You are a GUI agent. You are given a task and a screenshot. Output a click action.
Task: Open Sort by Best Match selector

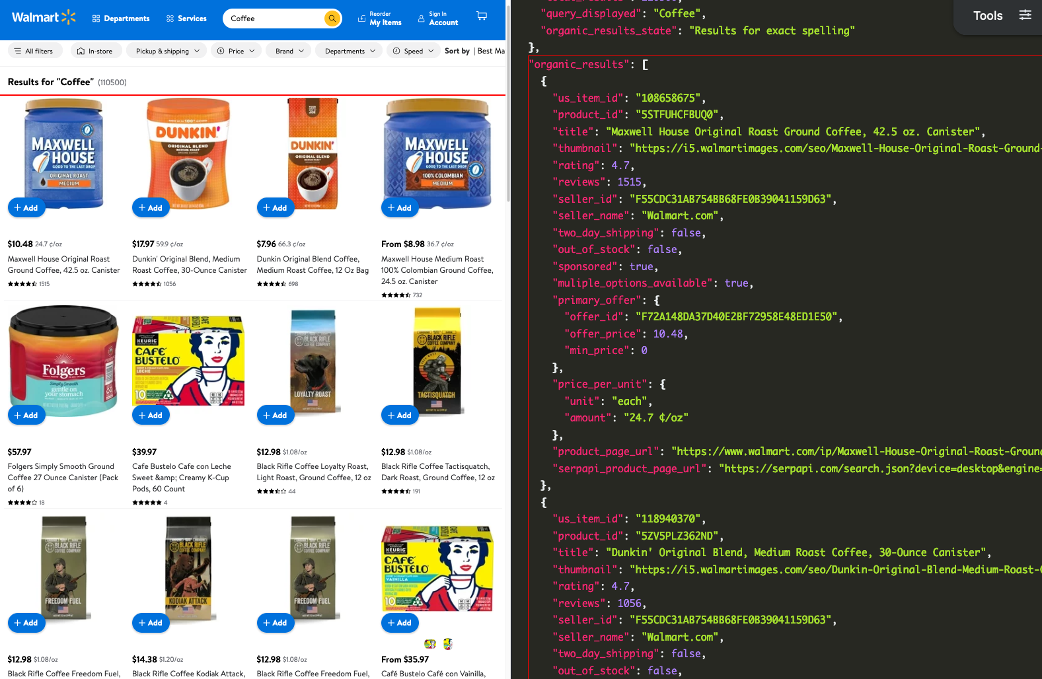click(x=474, y=51)
